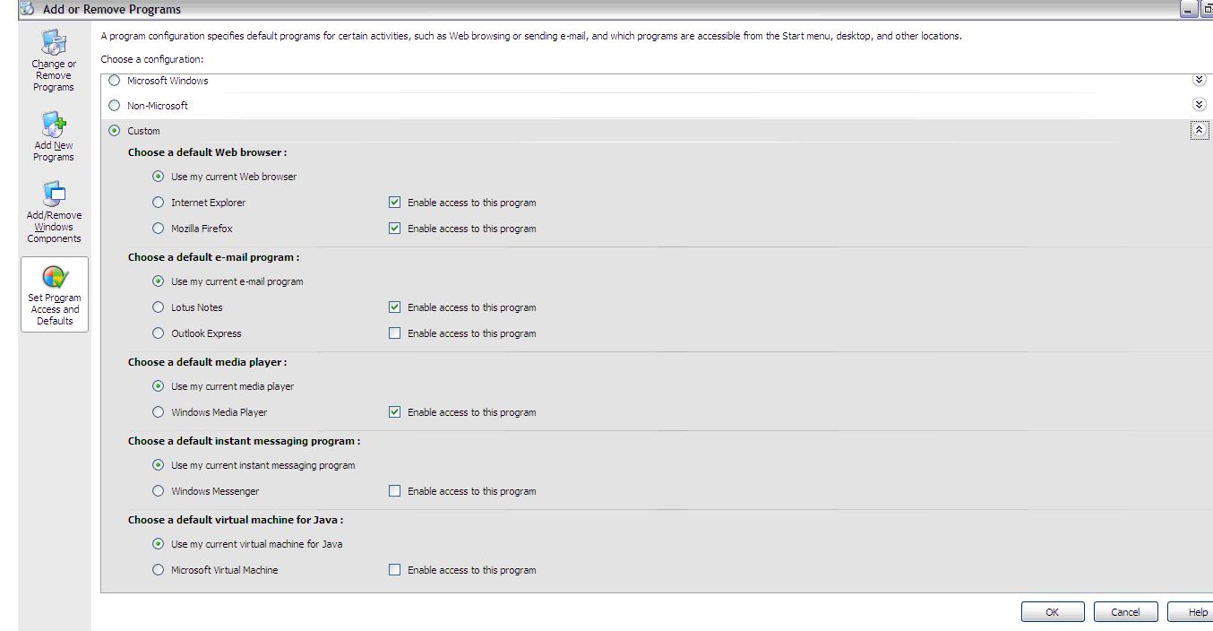1213x631 pixels.
Task: Enable access to Windows Messenger
Action: 395,491
